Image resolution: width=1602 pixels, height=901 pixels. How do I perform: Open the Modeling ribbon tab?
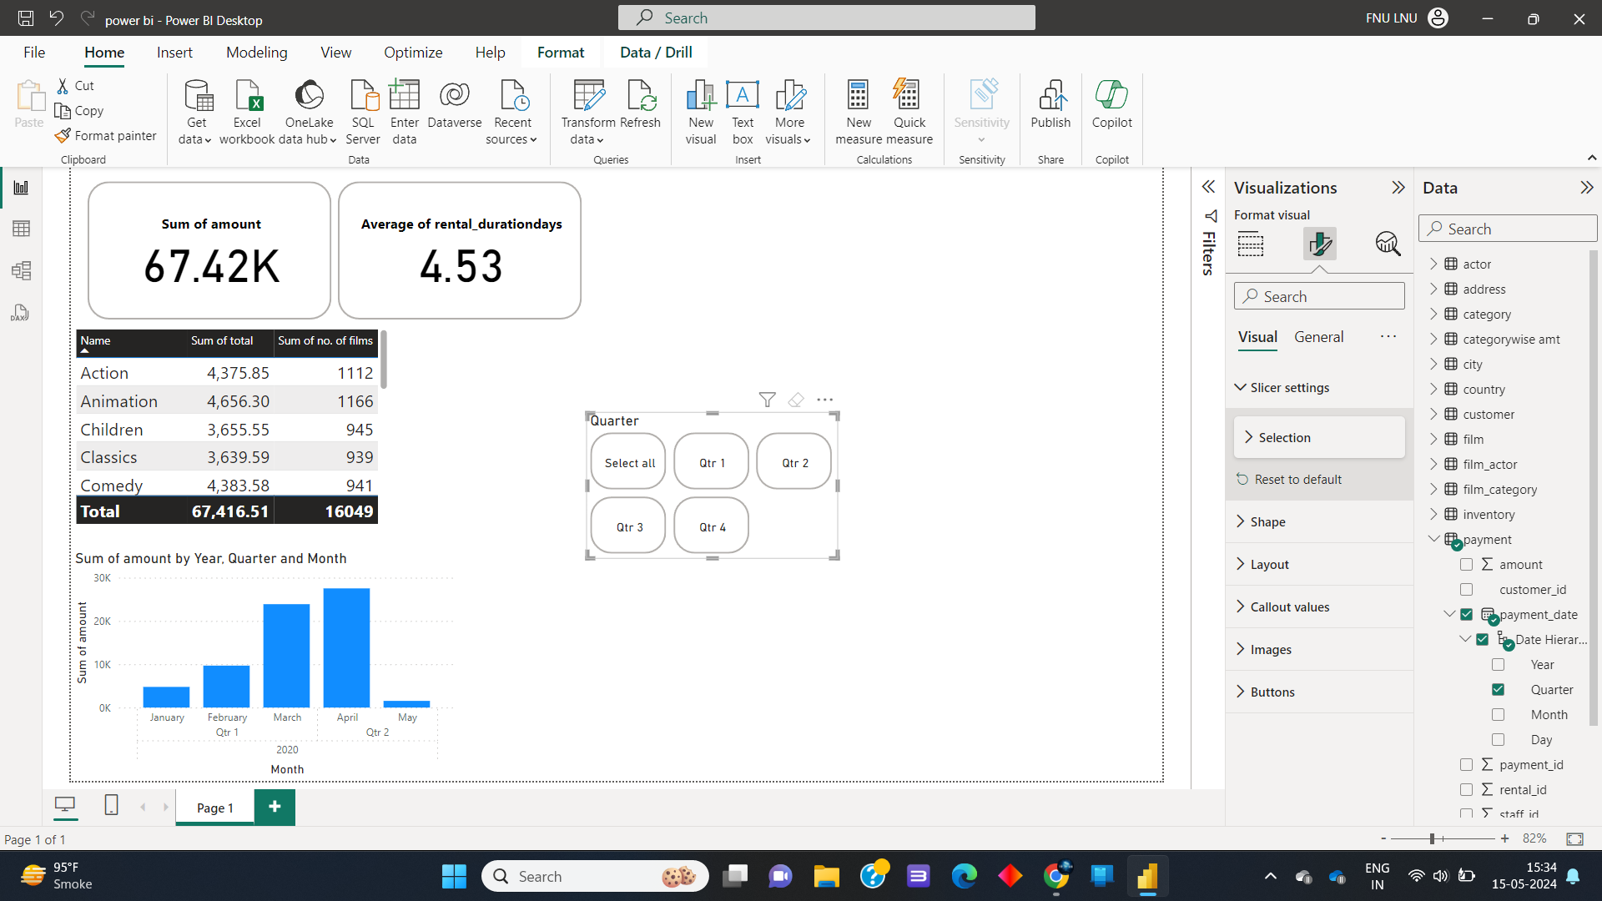[x=256, y=53]
